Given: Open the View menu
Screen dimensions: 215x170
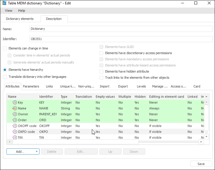Looking at the screenshot, I should 8,11.
